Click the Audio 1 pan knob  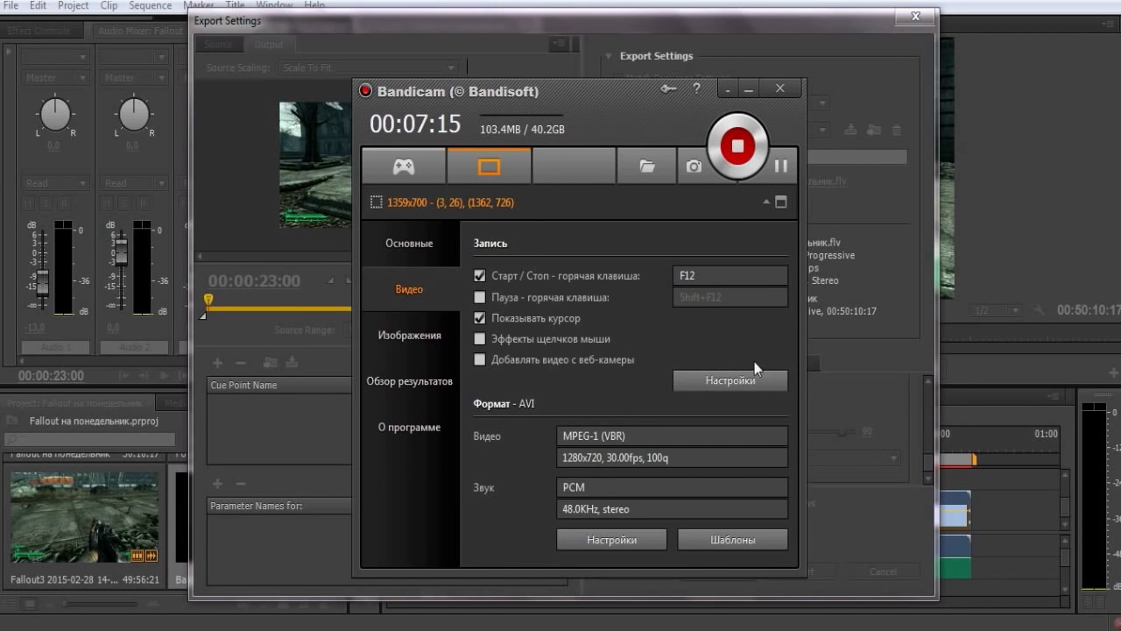(54, 114)
